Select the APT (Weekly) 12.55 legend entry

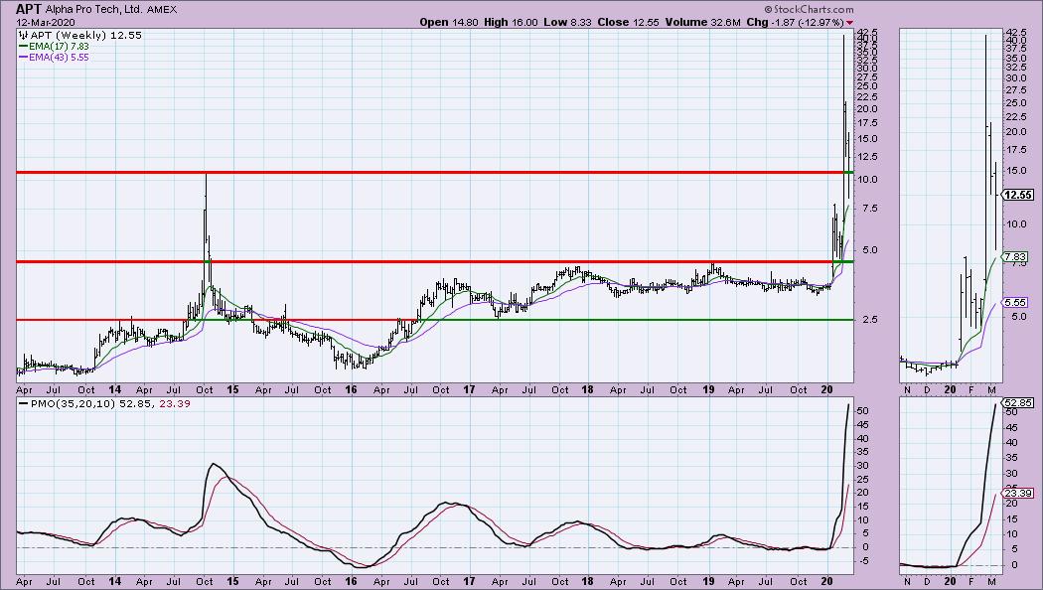click(85, 35)
